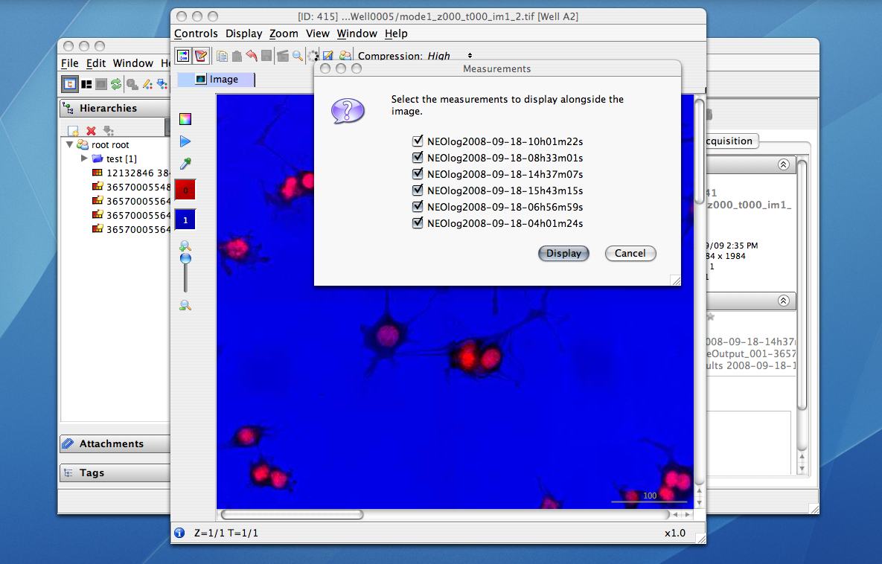This screenshot has height=564, width=882.
Task: Open the color model picker icon
Action: pos(185,119)
